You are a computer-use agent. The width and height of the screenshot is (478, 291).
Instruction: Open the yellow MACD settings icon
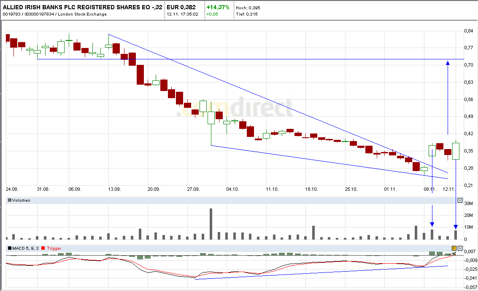coord(454,248)
